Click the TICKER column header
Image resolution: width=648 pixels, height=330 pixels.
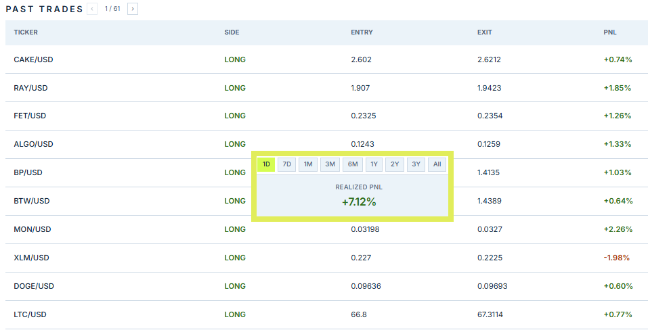[26, 32]
